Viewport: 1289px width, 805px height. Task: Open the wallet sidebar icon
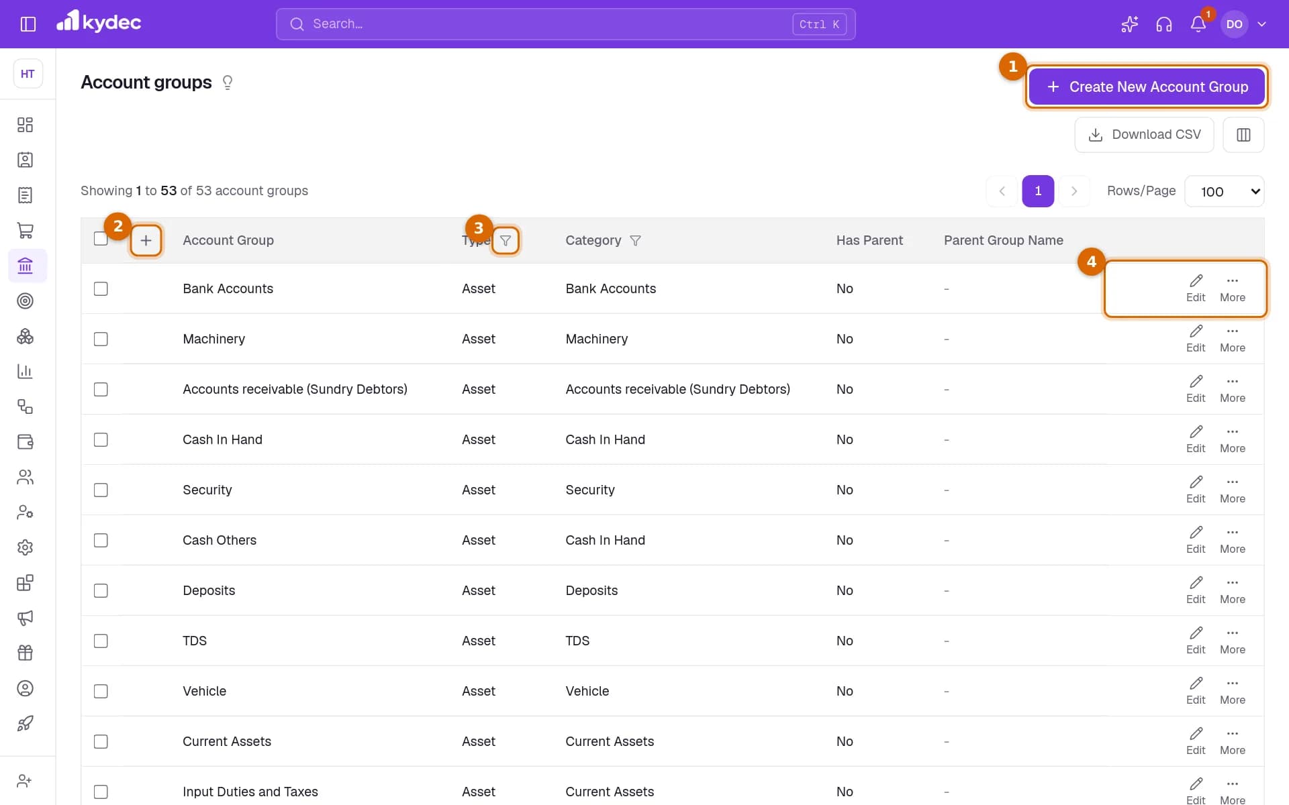(x=25, y=442)
